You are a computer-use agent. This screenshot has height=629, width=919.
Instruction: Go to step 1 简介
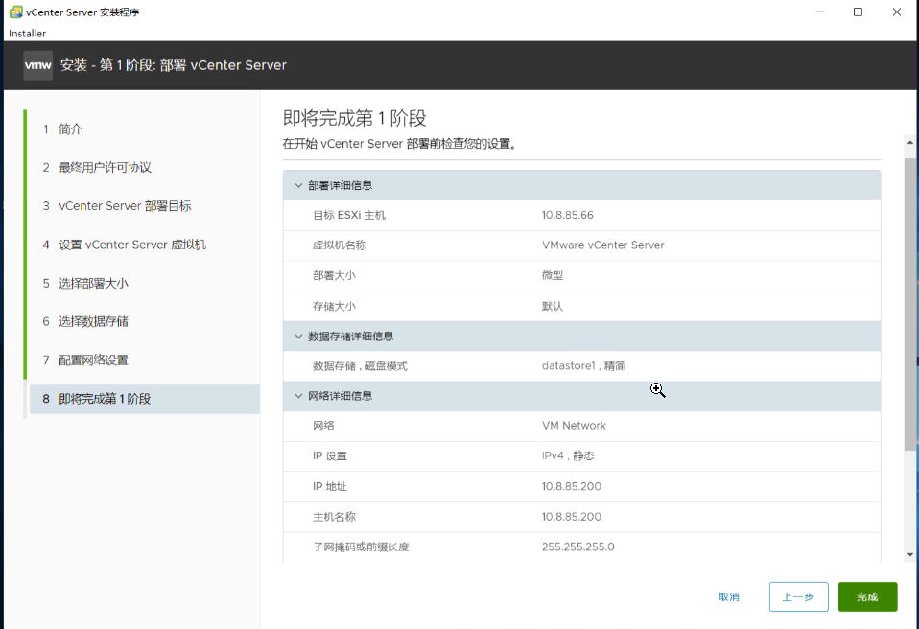(61, 128)
